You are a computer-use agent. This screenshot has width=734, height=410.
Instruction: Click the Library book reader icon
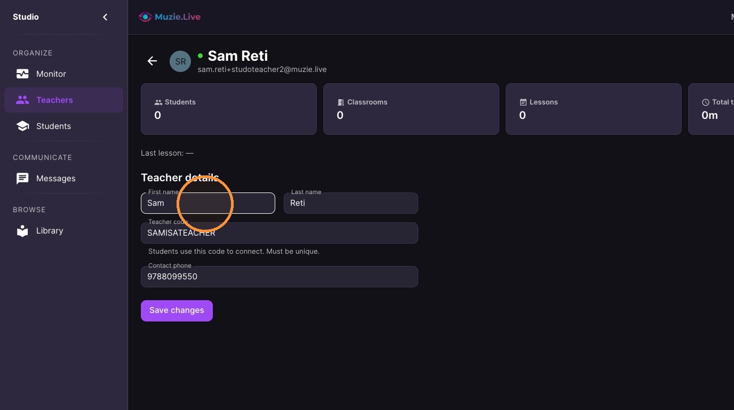(x=22, y=231)
